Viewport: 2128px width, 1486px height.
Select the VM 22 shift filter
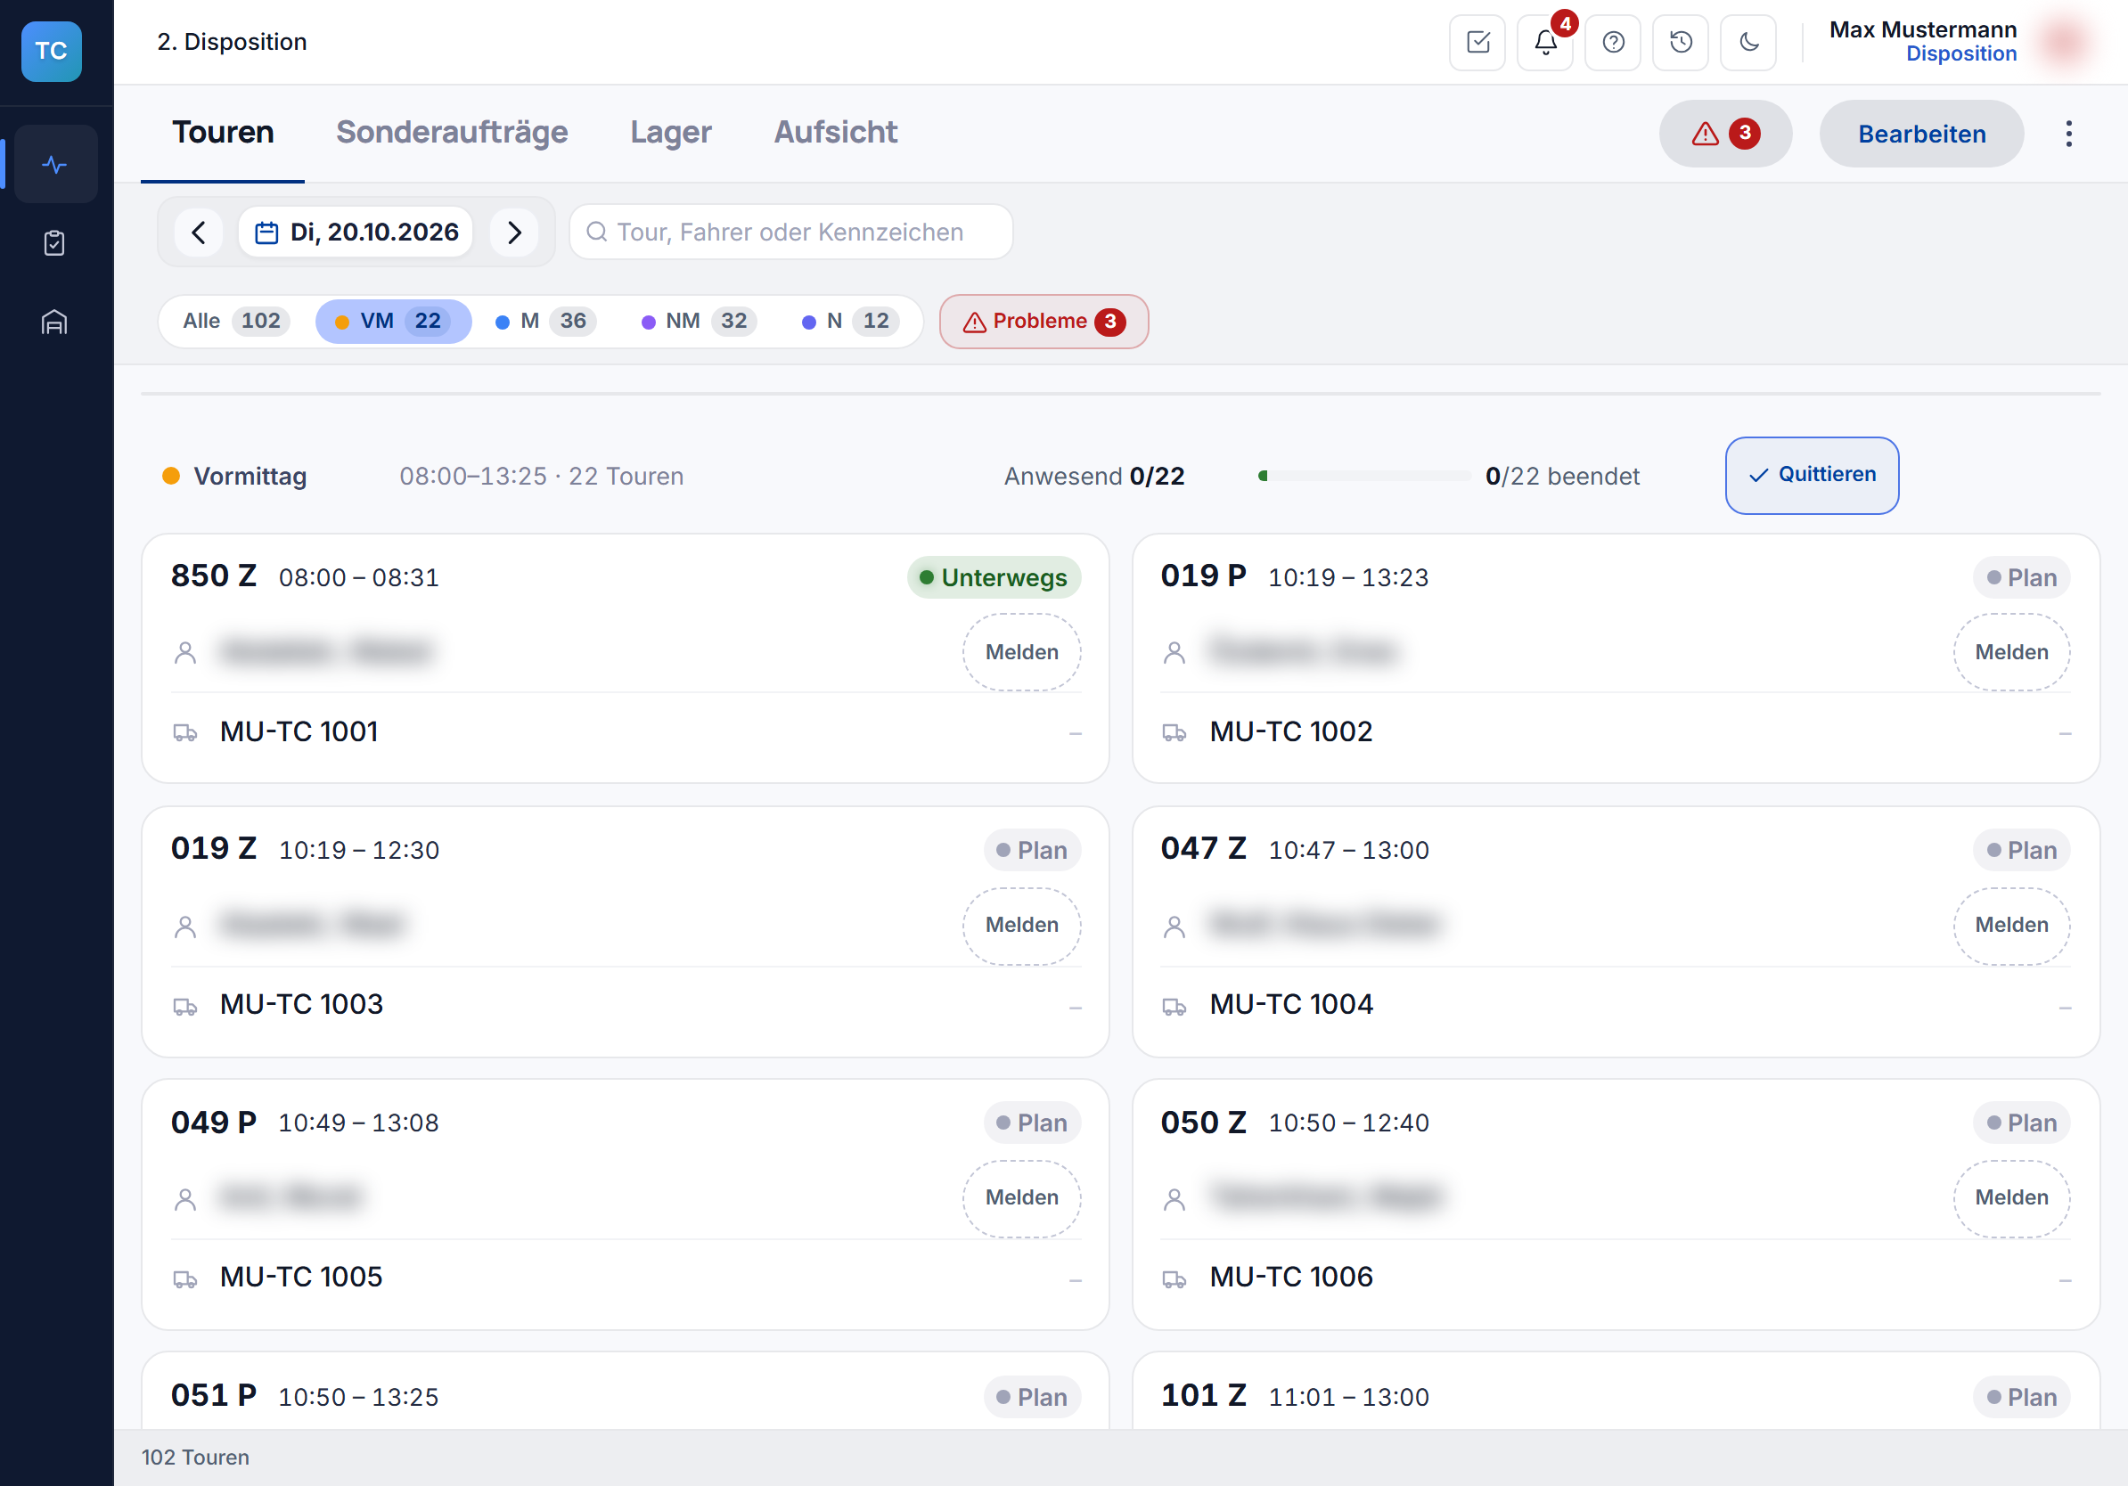pos(394,322)
